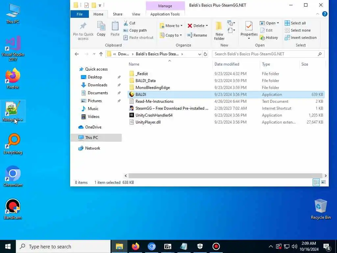Open the Delete dropdown arrow
This screenshot has width=337, height=253.
point(207,26)
